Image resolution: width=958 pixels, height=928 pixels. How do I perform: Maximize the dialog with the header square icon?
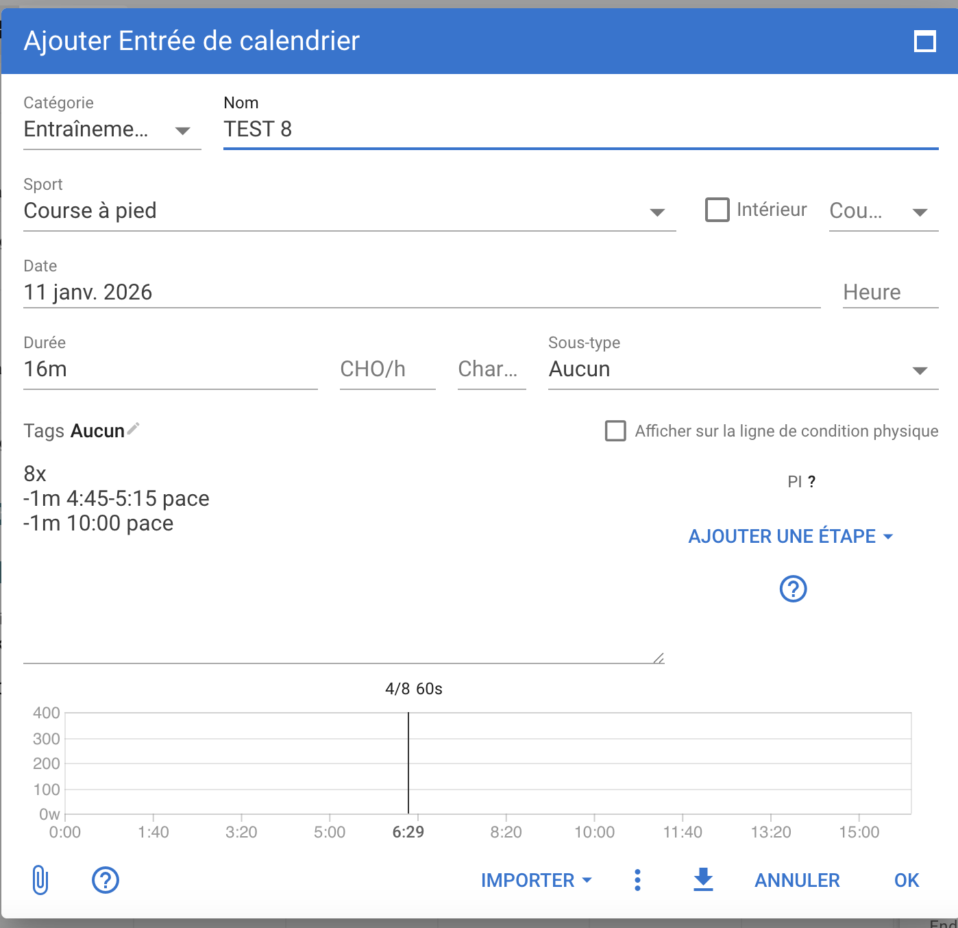(924, 42)
